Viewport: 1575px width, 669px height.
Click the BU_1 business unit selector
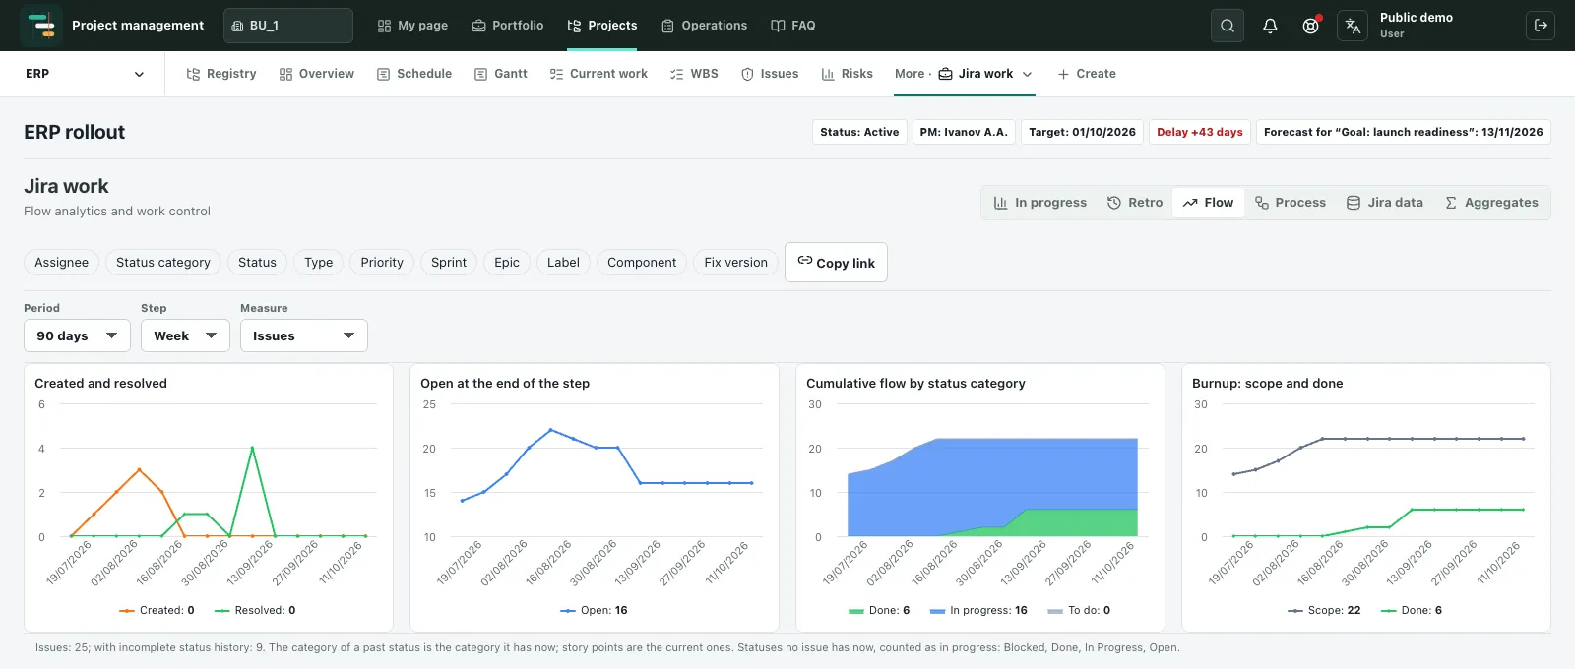288,26
